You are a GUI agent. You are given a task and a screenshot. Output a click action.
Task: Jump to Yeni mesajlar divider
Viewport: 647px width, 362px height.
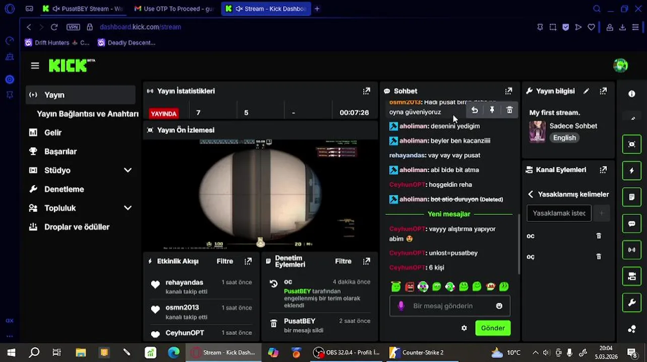point(448,214)
